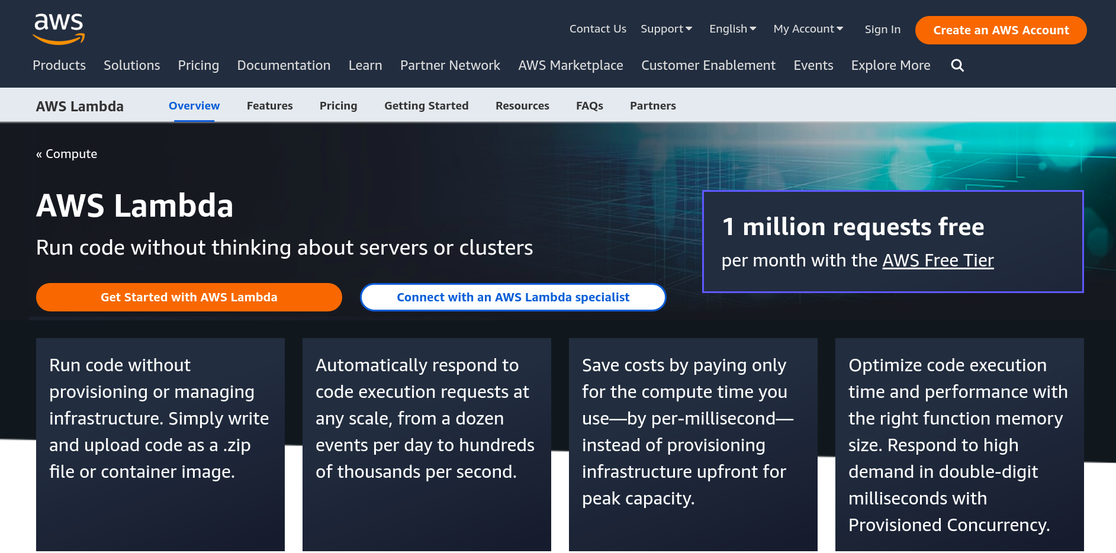Click Sign In link
Image resolution: width=1116 pixels, height=553 pixels.
pos(882,29)
